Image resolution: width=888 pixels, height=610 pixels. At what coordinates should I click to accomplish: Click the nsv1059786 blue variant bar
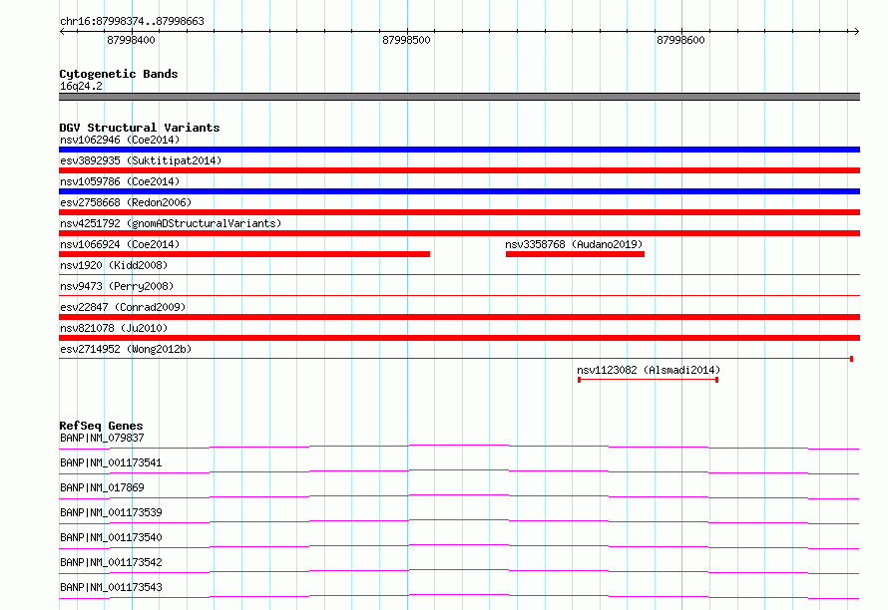point(459,191)
